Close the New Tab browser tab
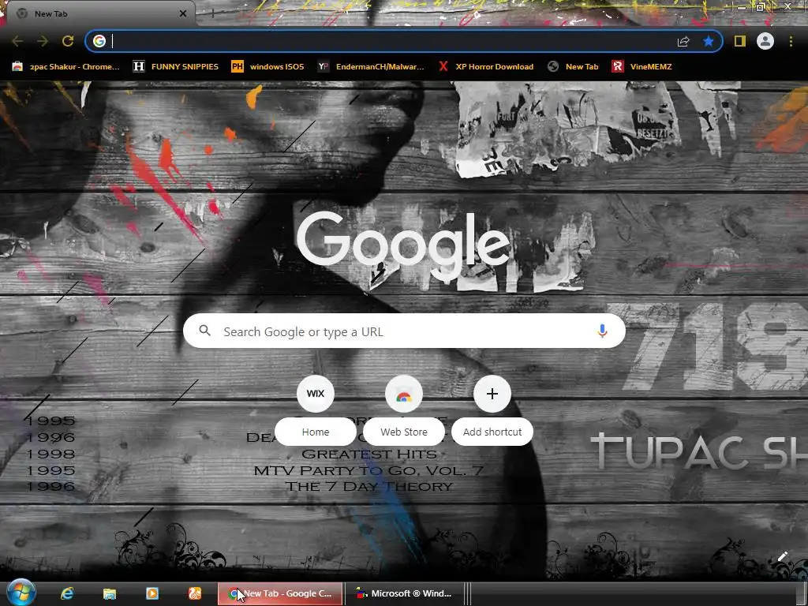The width and height of the screenshot is (808, 606). point(183,14)
